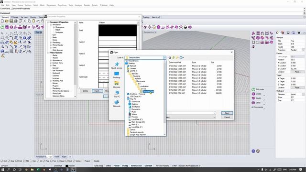306x172 pixels.
Task: Open the Surface menu
Action: [28, 5]
